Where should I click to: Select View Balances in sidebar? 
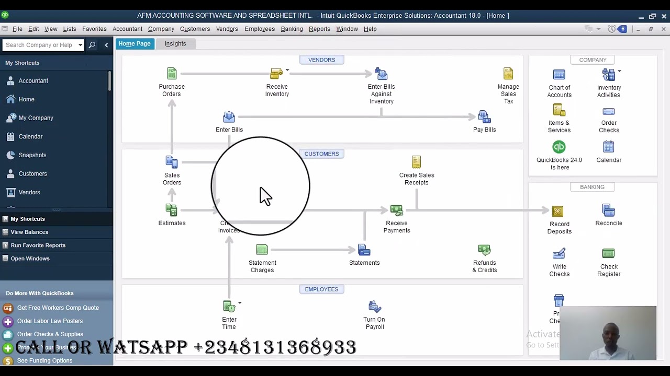coord(29,232)
